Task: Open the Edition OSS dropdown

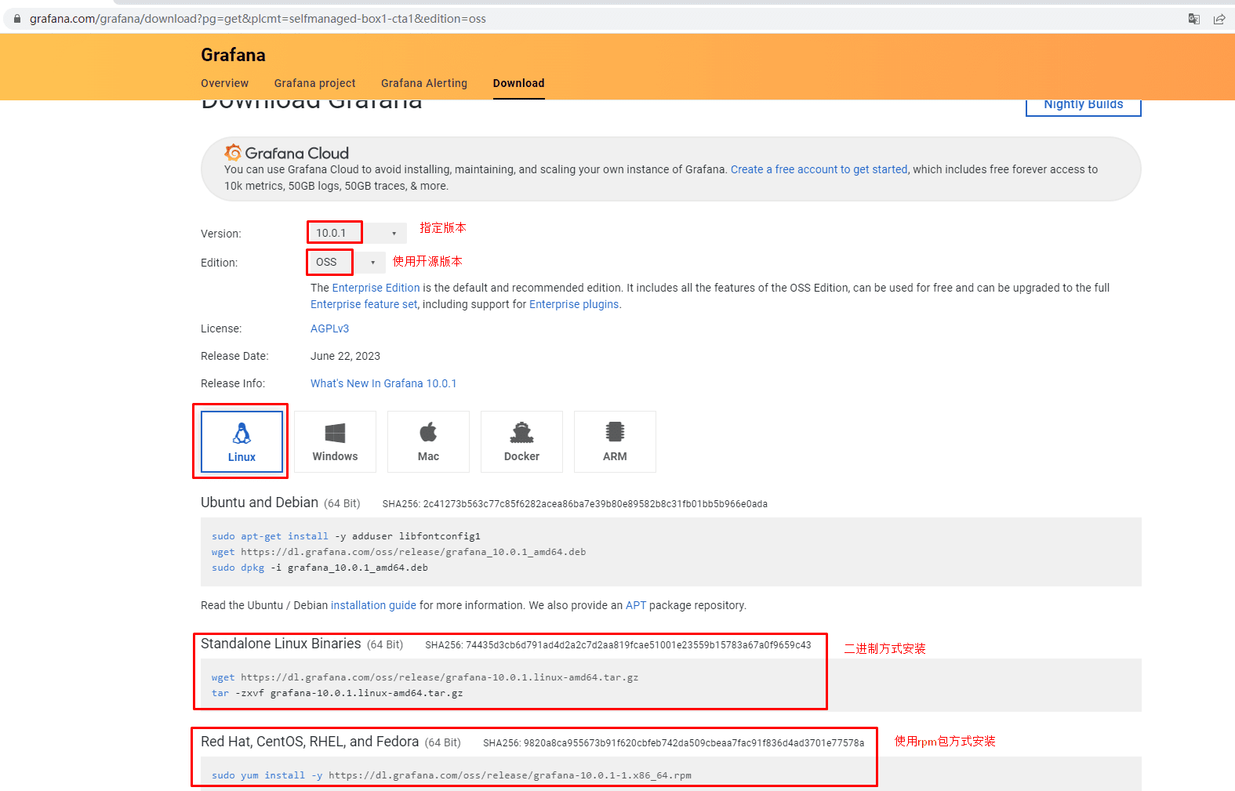Action: tap(347, 262)
